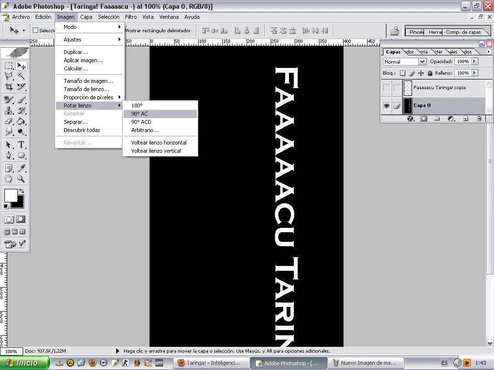Reset to default foreground/background colors

click(6, 206)
